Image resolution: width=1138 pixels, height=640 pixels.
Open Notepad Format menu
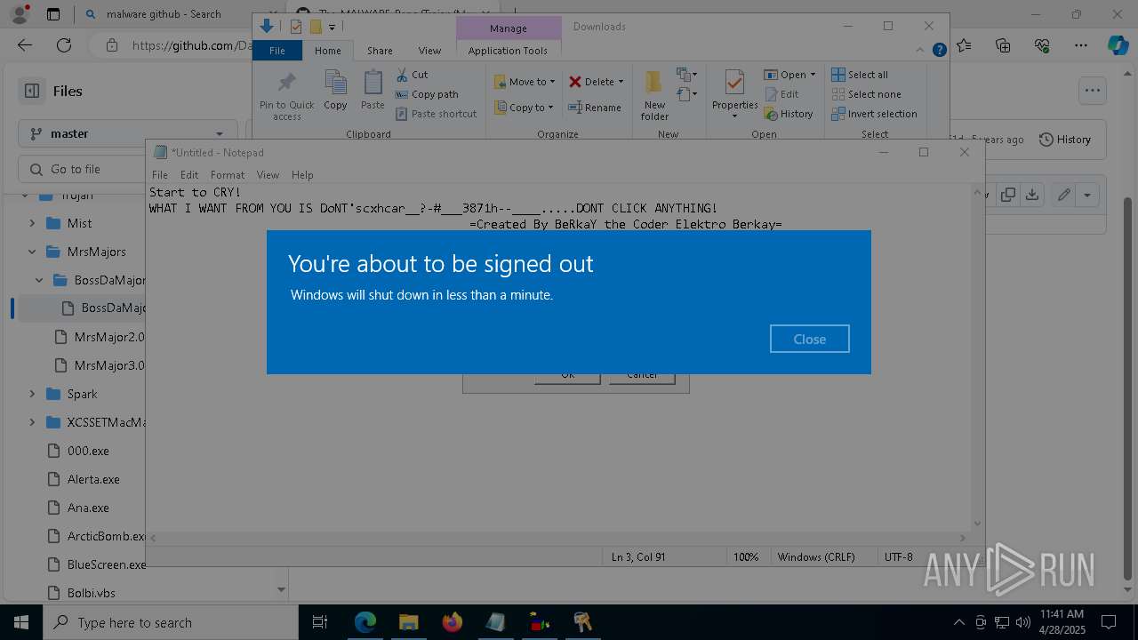pyautogui.click(x=228, y=175)
